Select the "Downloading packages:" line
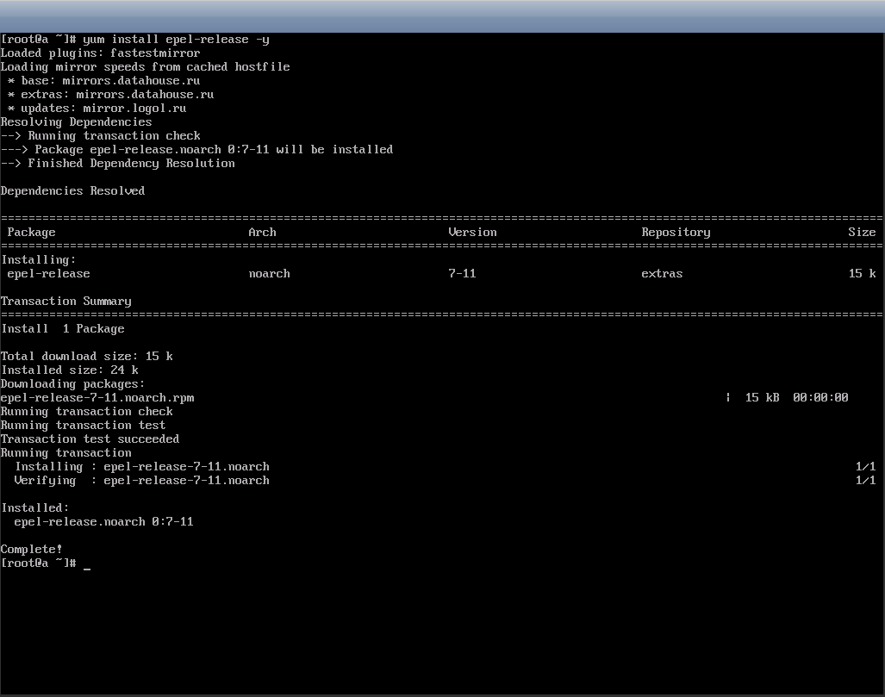The height and width of the screenshot is (697, 885). 72,384
